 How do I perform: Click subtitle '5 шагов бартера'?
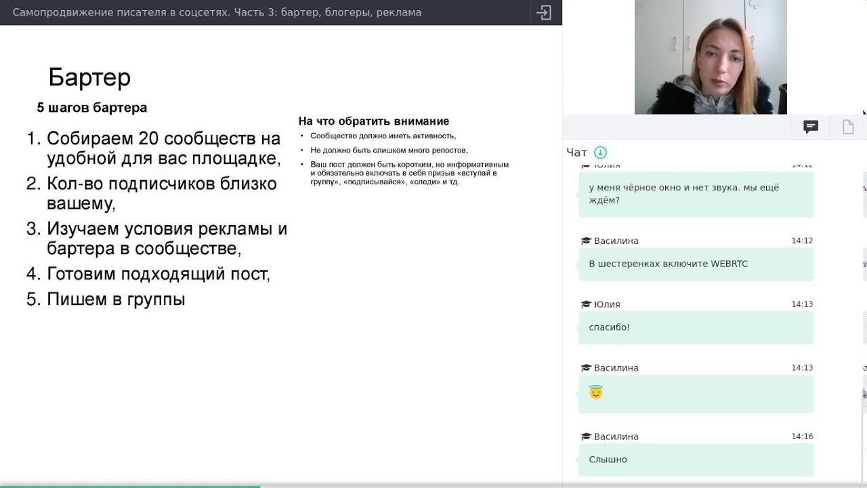pos(92,108)
